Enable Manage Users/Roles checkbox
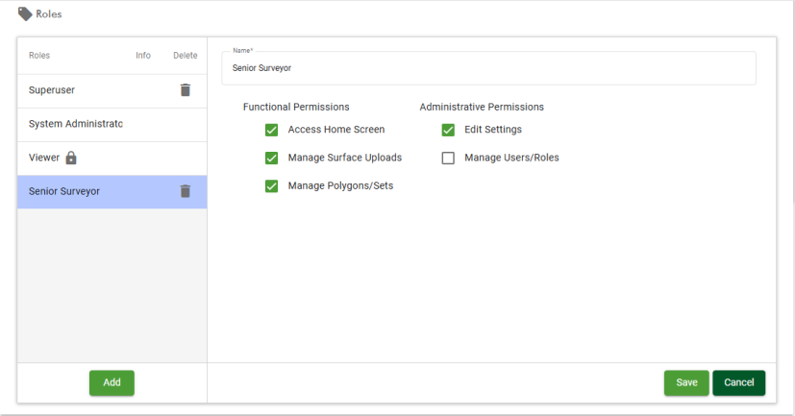 click(448, 158)
